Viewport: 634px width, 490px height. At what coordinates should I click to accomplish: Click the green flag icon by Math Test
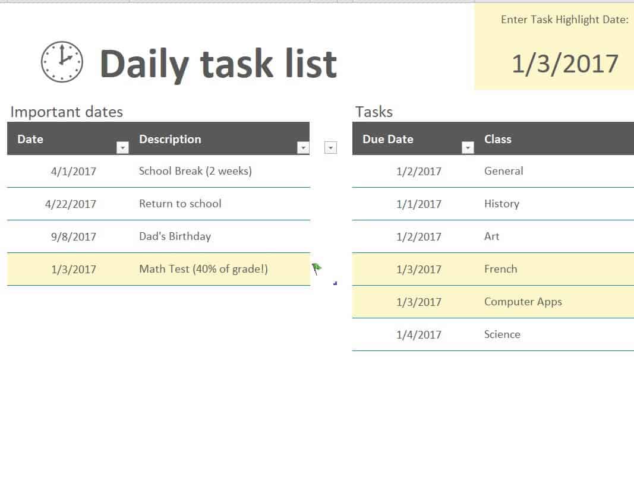(x=317, y=268)
